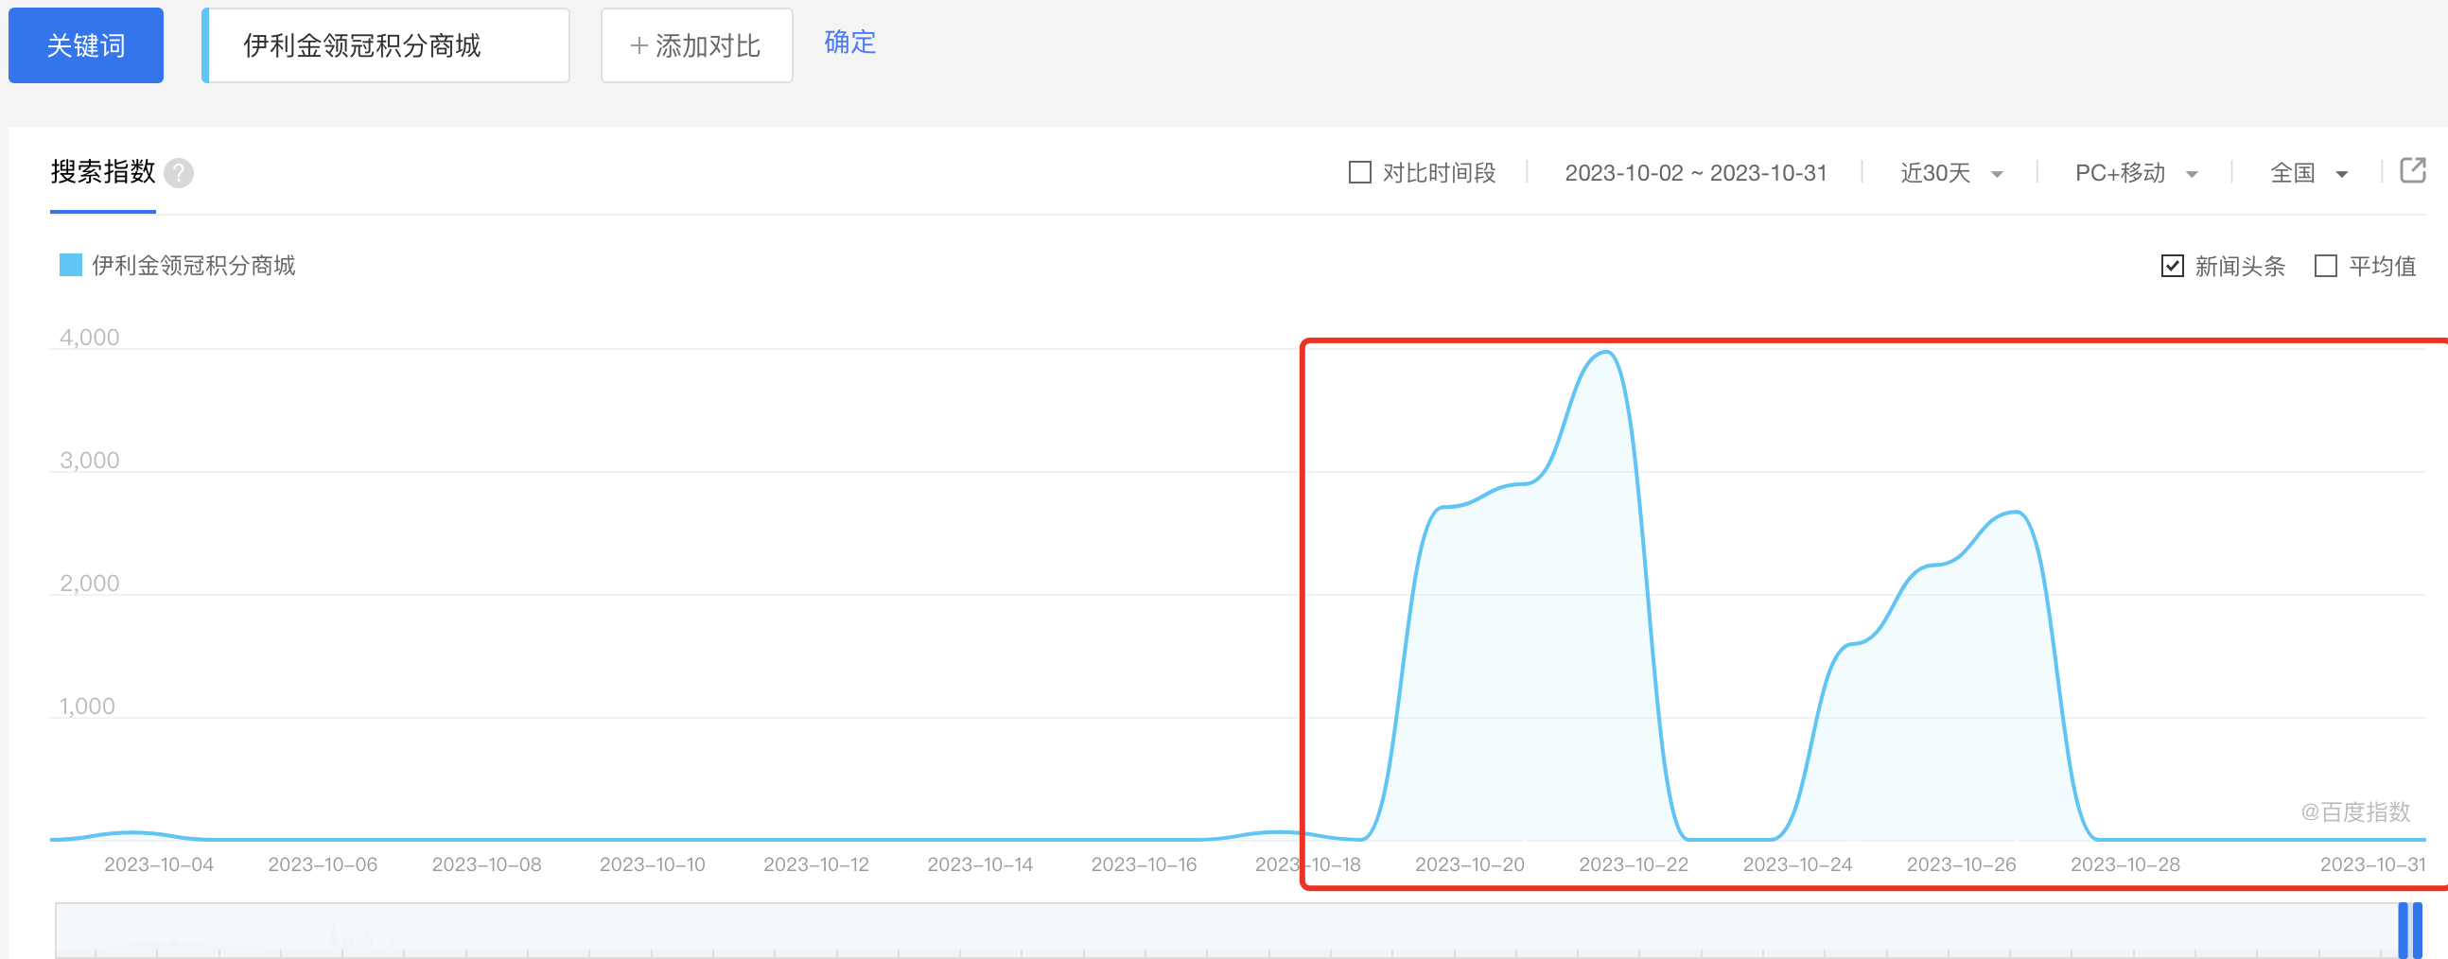Click the 2023-10-26 x-axis label

tap(1961, 864)
